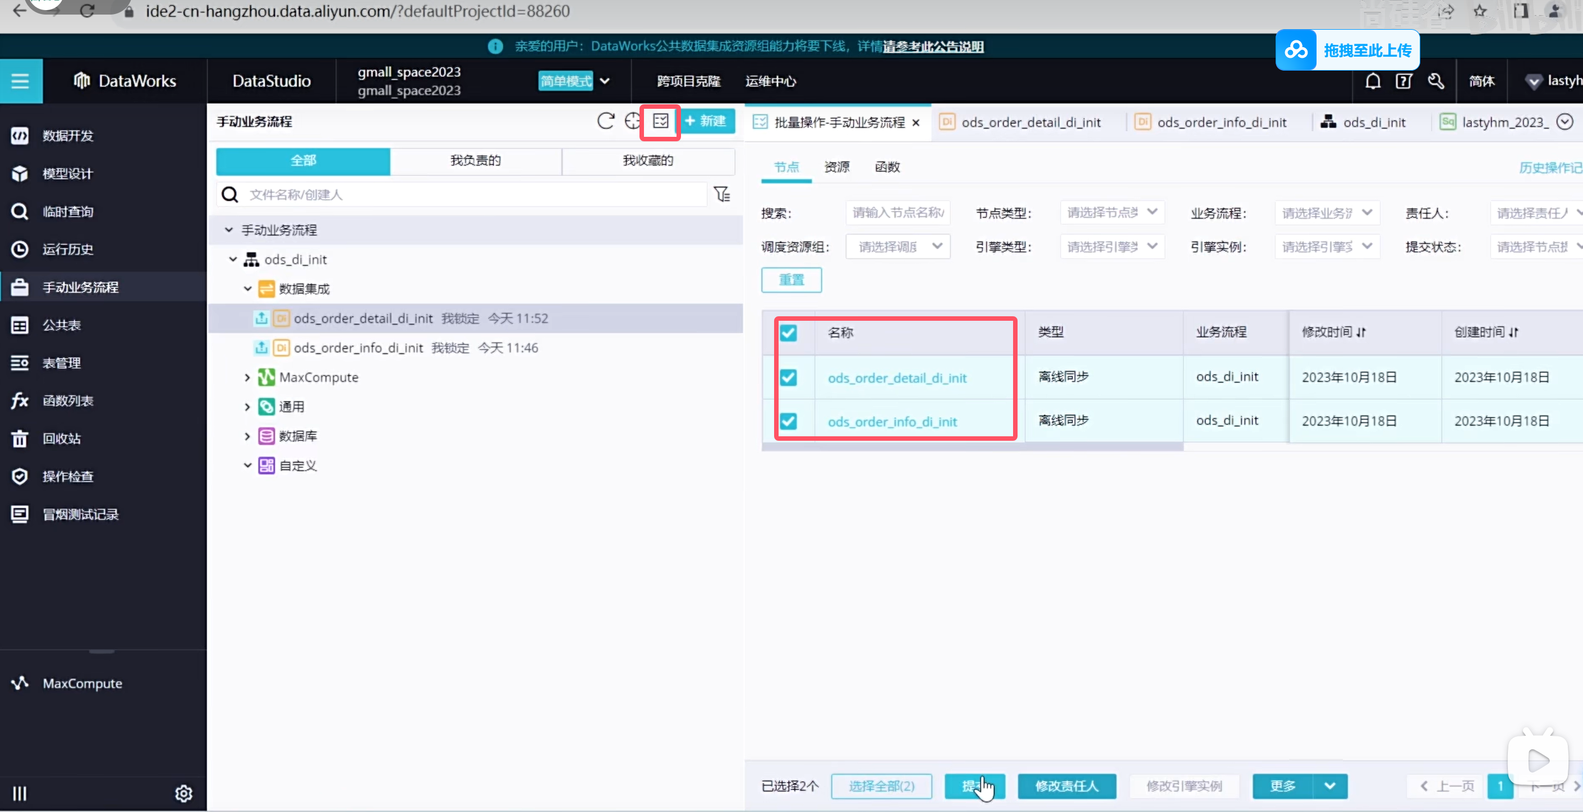Viewport: 1583px width, 812px height.
Task: Click the refresh icon in workflow panel
Action: (605, 121)
